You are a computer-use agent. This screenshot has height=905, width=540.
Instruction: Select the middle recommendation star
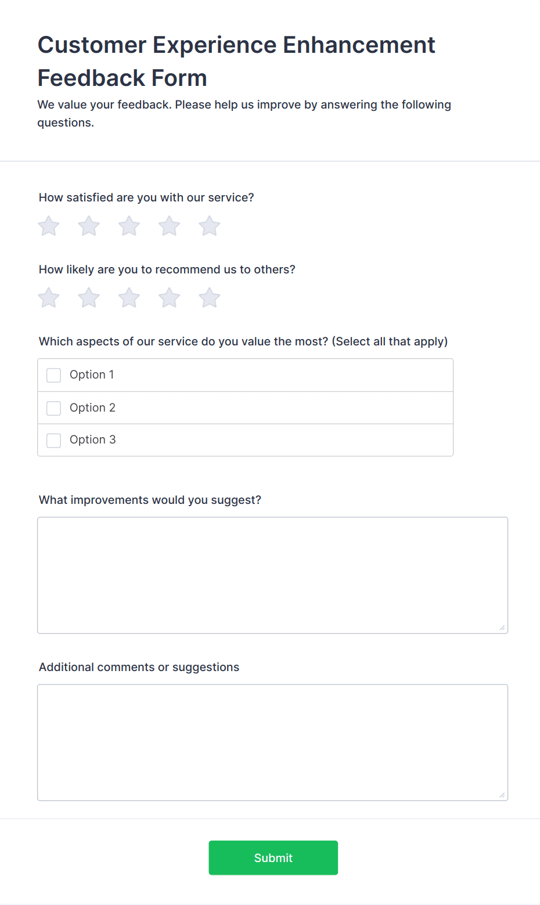coord(128,297)
